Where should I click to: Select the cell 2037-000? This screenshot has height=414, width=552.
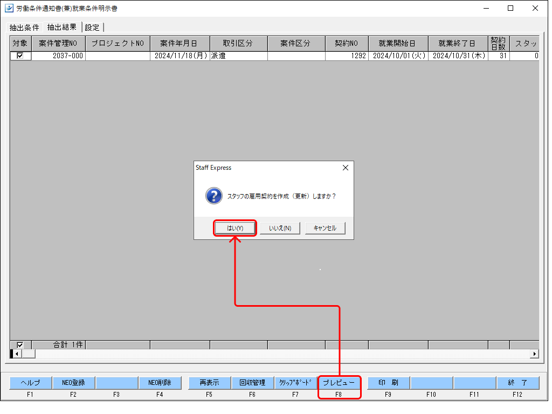pos(58,56)
